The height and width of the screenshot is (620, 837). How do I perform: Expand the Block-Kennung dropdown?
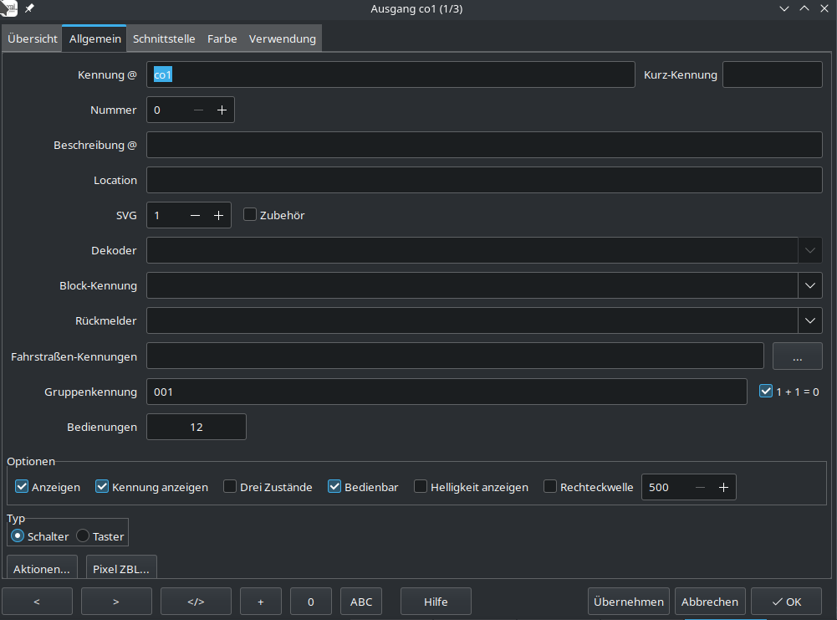tap(809, 285)
